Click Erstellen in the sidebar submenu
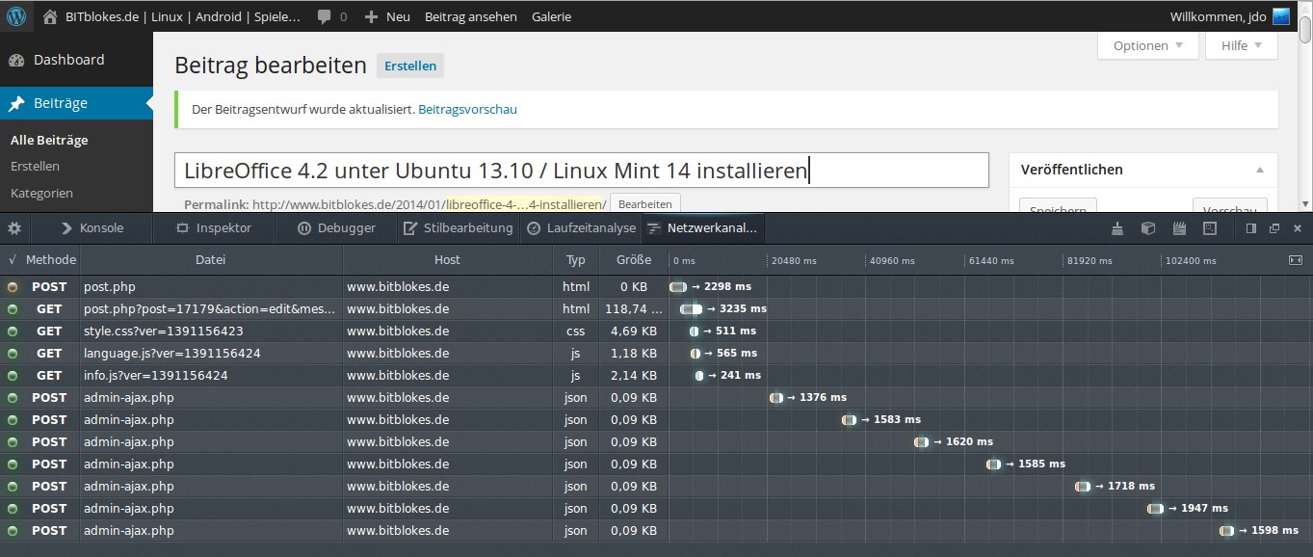Image resolution: width=1313 pixels, height=557 pixels. 35,166
